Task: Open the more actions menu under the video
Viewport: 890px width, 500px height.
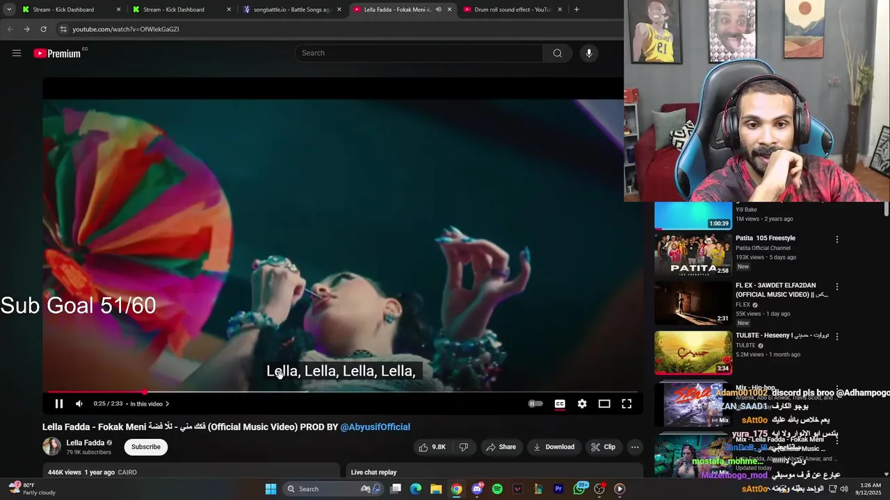Action: pos(635,447)
